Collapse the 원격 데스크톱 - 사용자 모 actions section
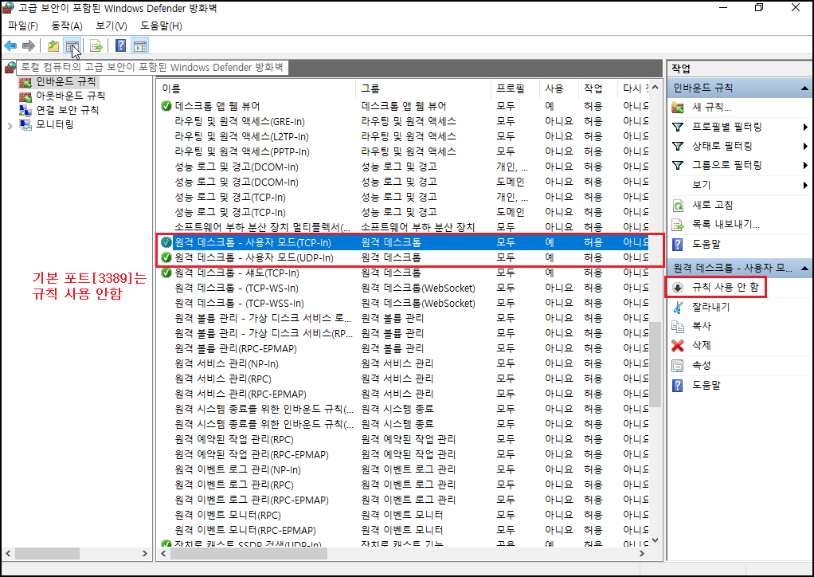 (804, 269)
